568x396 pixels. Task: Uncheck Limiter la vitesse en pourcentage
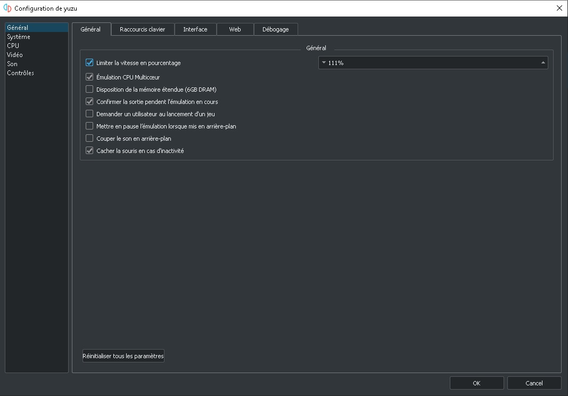point(89,63)
